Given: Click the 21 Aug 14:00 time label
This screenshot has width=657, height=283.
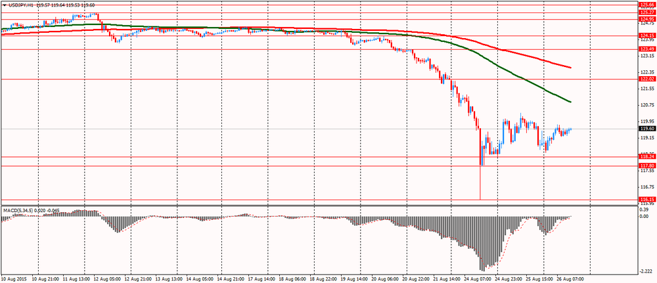Looking at the screenshot, I should coord(447,278).
